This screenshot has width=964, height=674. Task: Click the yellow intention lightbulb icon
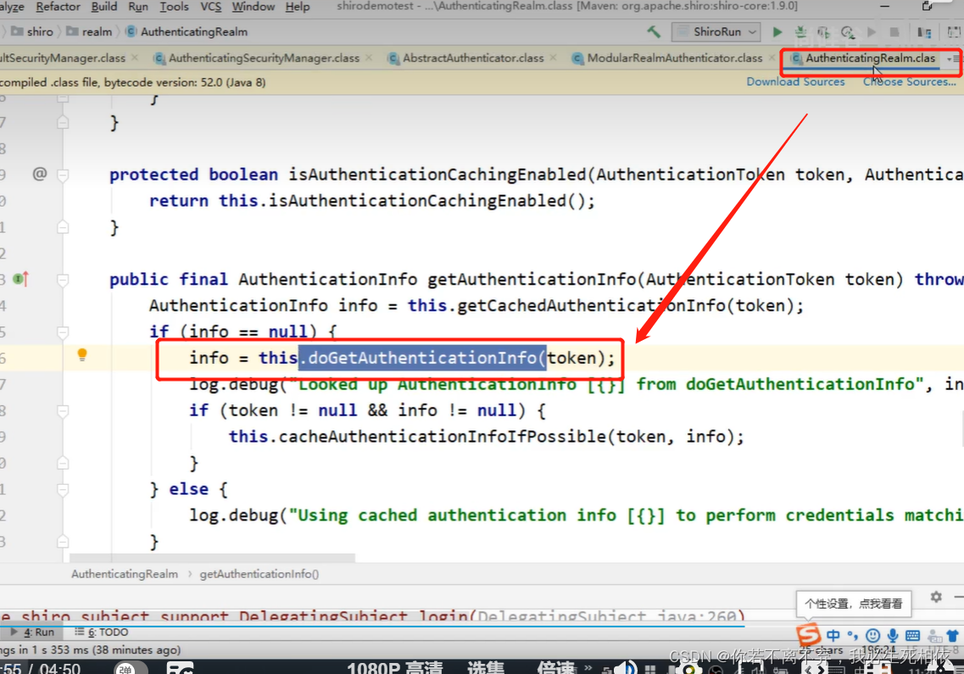[x=81, y=355]
